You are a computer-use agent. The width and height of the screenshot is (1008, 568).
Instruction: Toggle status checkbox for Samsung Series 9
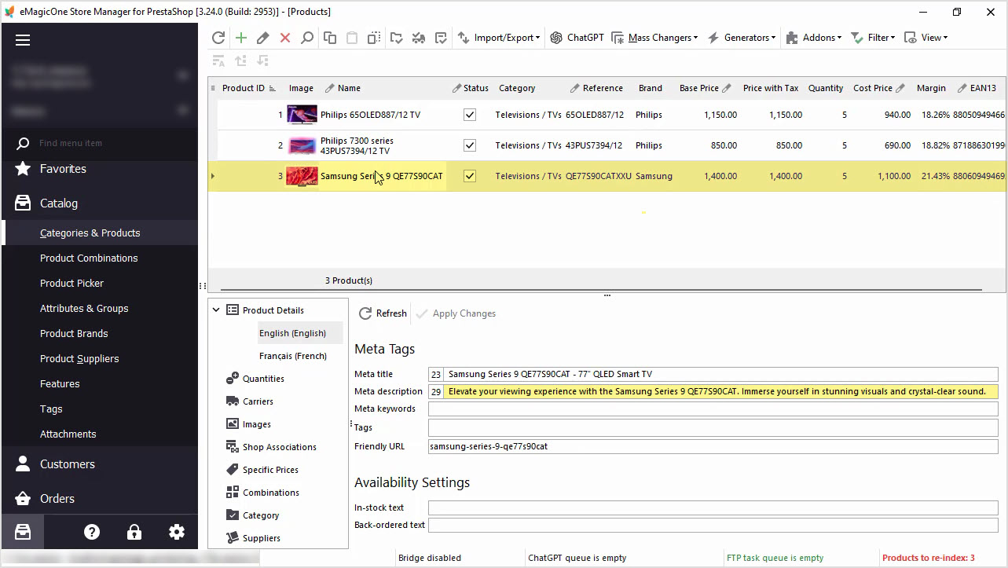(x=470, y=176)
